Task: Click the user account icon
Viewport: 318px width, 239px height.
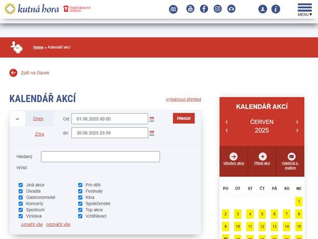Action: click(x=263, y=9)
